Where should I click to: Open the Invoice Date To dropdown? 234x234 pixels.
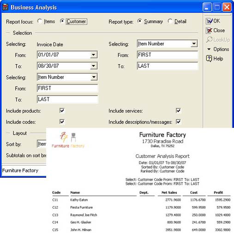pos(93,66)
